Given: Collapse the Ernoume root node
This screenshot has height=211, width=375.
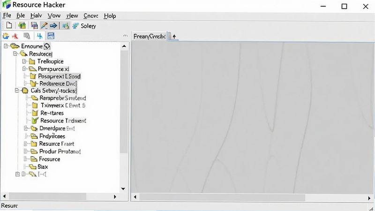Looking at the screenshot, I should 6,46.
